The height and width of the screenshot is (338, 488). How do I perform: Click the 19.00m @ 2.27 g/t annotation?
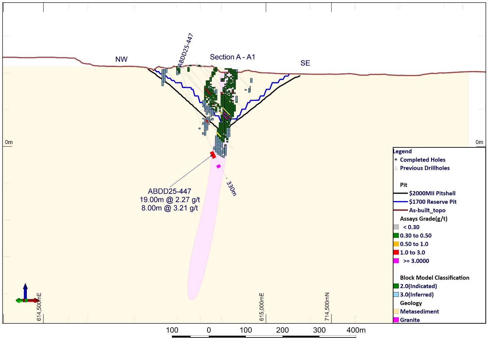(x=170, y=200)
